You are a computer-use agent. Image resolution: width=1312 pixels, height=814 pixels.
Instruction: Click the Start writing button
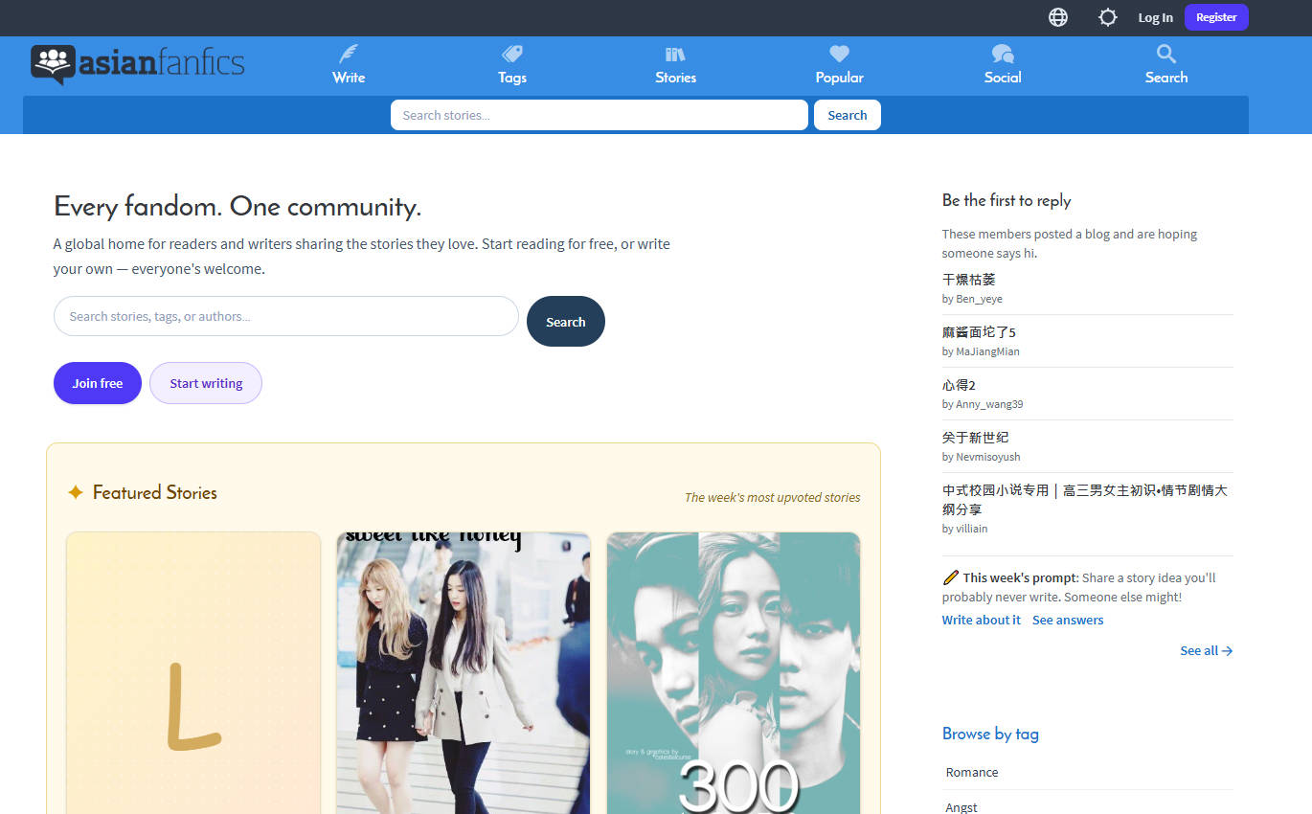click(x=206, y=383)
